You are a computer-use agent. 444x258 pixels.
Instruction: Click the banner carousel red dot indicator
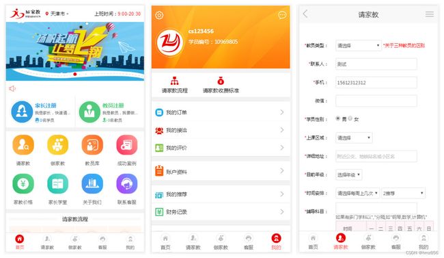coord(74,74)
